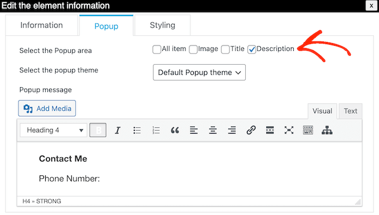Insert Read More tag
Screen dimensions: 379x215
pyautogui.click(x=270, y=130)
